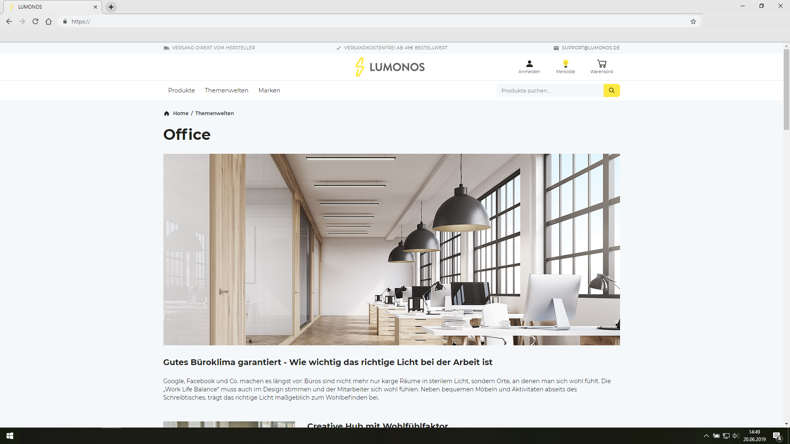
Task: Click the address bar URL field
Action: click(379, 21)
